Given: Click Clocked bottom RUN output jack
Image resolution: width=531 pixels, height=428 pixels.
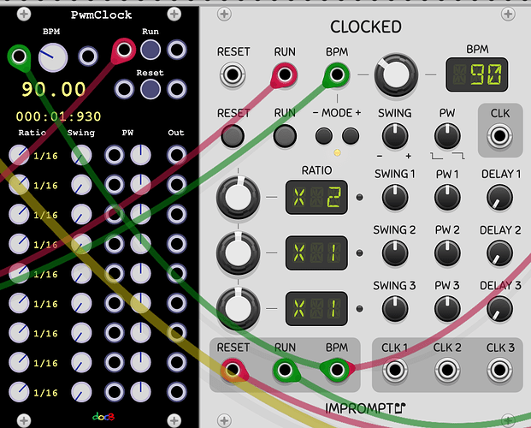Looking at the screenshot, I should [285, 370].
